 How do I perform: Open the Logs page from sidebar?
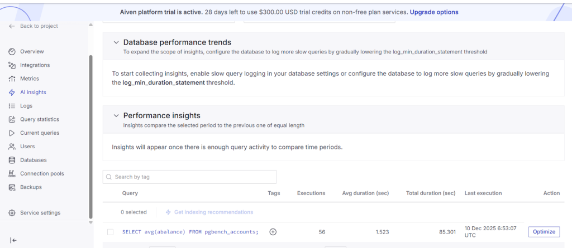coord(26,106)
